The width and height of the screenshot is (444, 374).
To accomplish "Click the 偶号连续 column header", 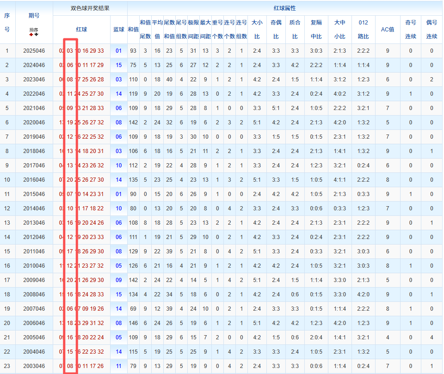I will (x=432, y=29).
